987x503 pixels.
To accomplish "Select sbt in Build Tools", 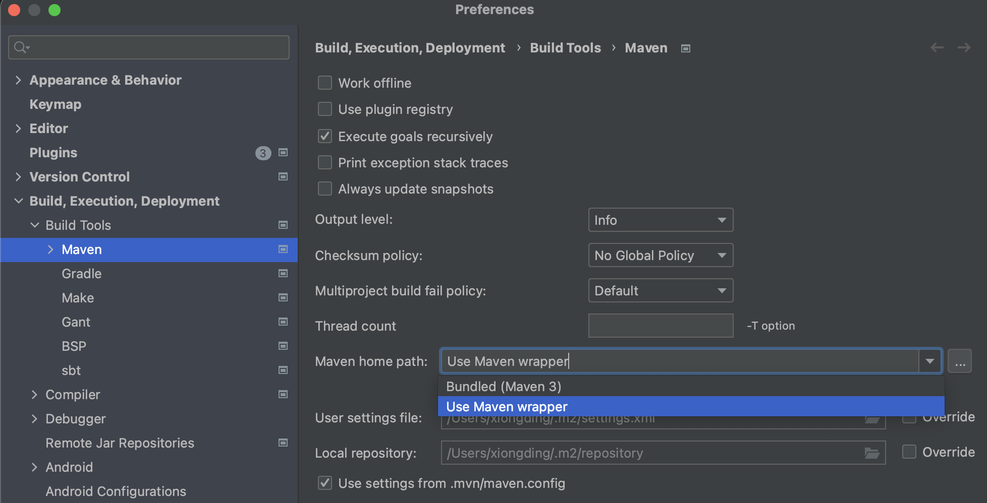I will point(71,370).
